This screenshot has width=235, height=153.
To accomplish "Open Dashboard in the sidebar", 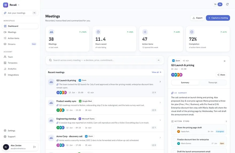I will pyautogui.click(x=20, y=26).
